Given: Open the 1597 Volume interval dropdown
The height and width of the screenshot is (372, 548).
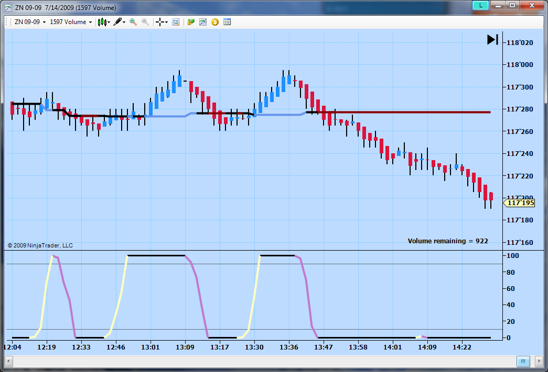Looking at the screenshot, I should click(x=71, y=22).
